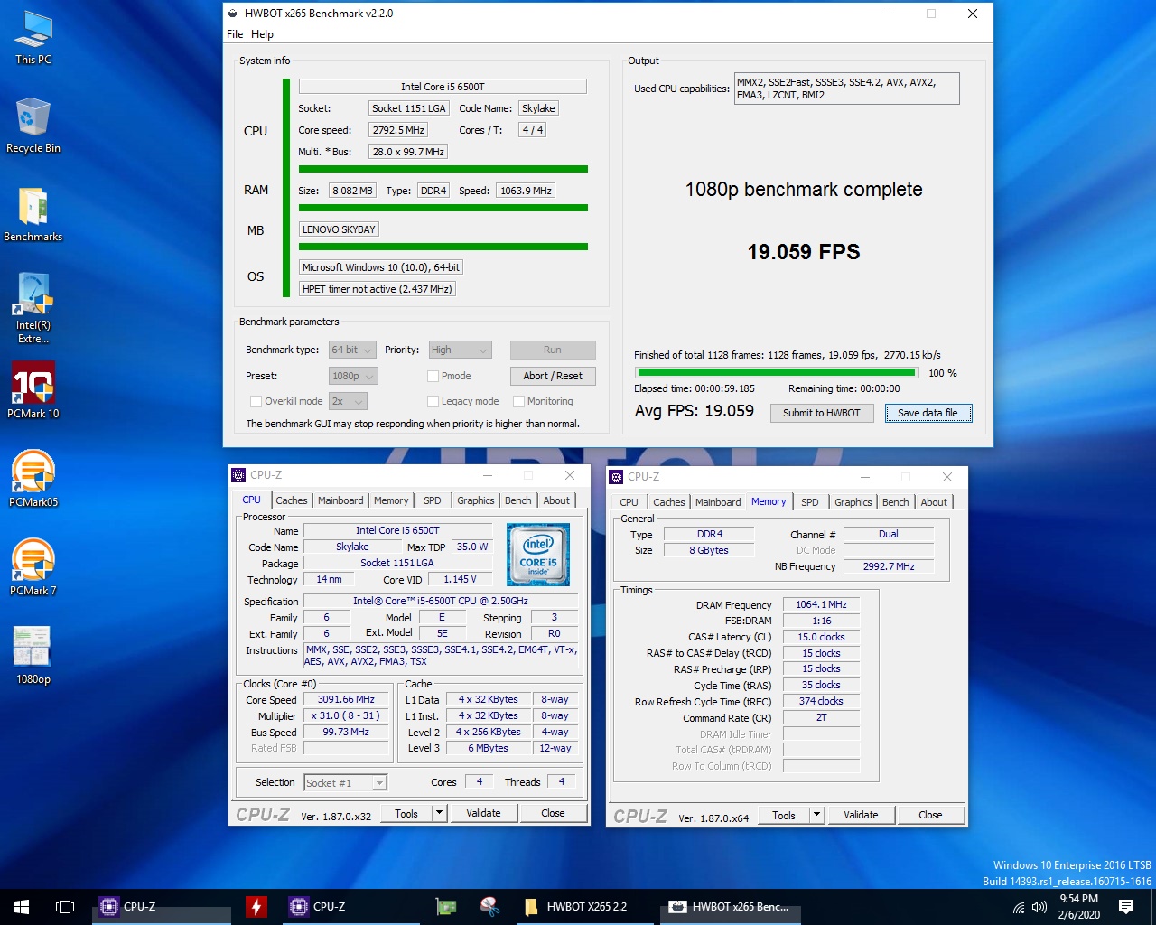Image resolution: width=1156 pixels, height=925 pixels.
Task: Click Validate in the left CPU-Z window
Action: coord(483,813)
